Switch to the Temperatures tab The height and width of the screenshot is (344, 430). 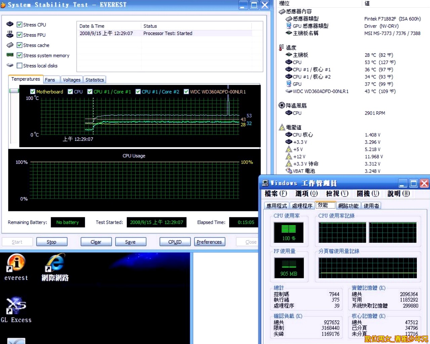point(26,79)
